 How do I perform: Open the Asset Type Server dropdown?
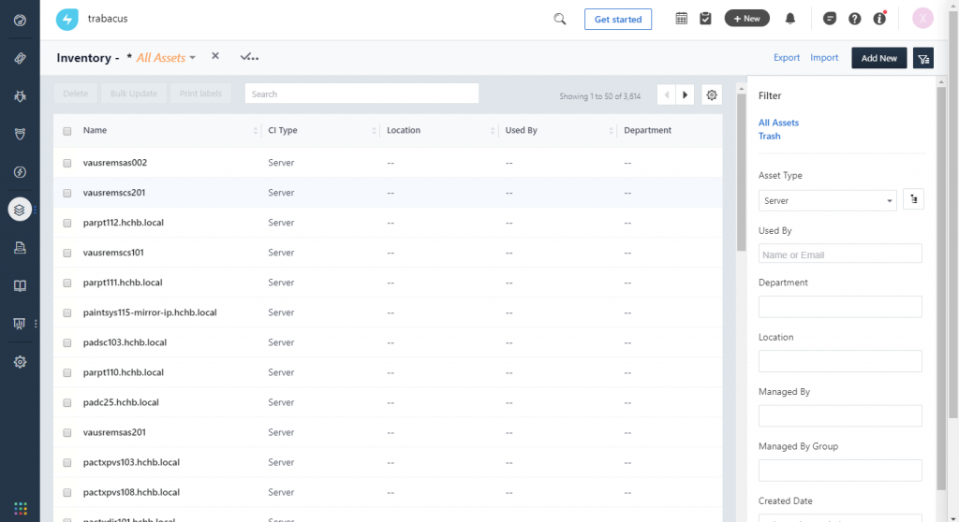[828, 200]
